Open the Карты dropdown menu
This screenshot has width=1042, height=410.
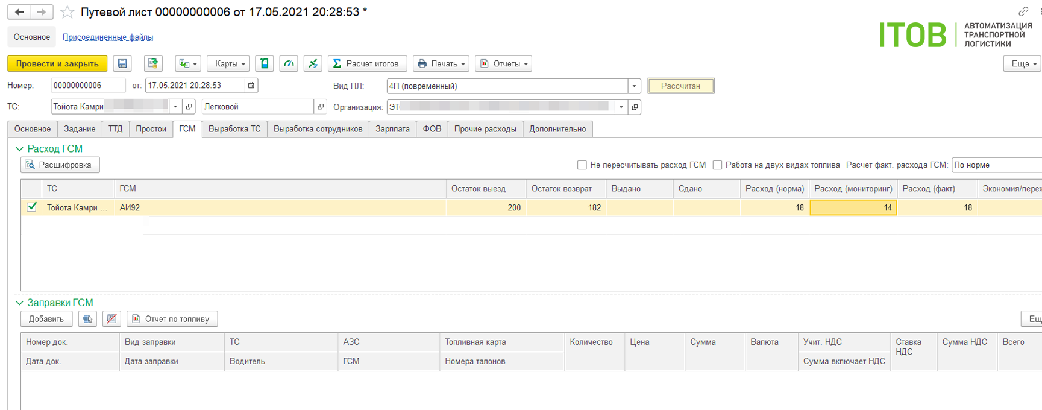point(228,63)
